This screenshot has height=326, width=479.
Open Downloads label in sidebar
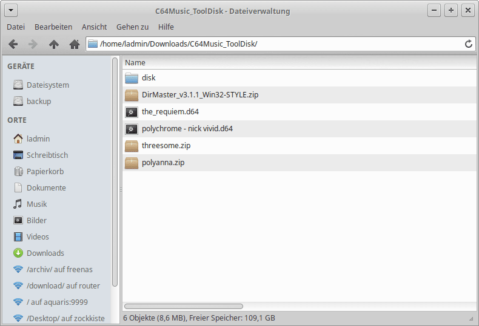tap(45, 253)
